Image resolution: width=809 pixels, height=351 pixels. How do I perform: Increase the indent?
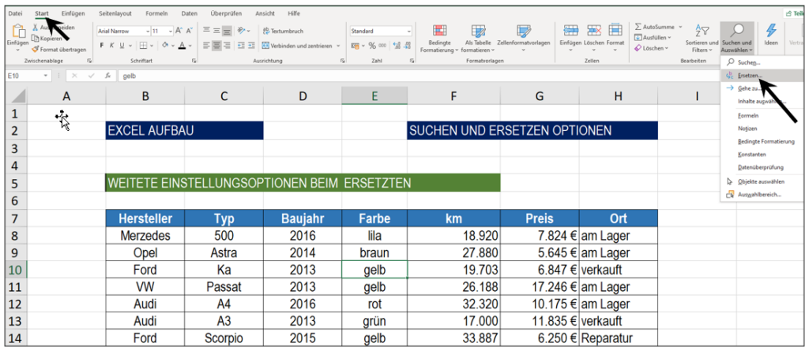(x=252, y=46)
